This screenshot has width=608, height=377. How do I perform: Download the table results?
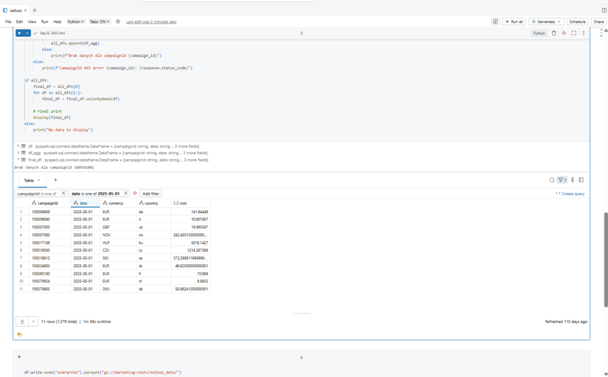[22, 321]
